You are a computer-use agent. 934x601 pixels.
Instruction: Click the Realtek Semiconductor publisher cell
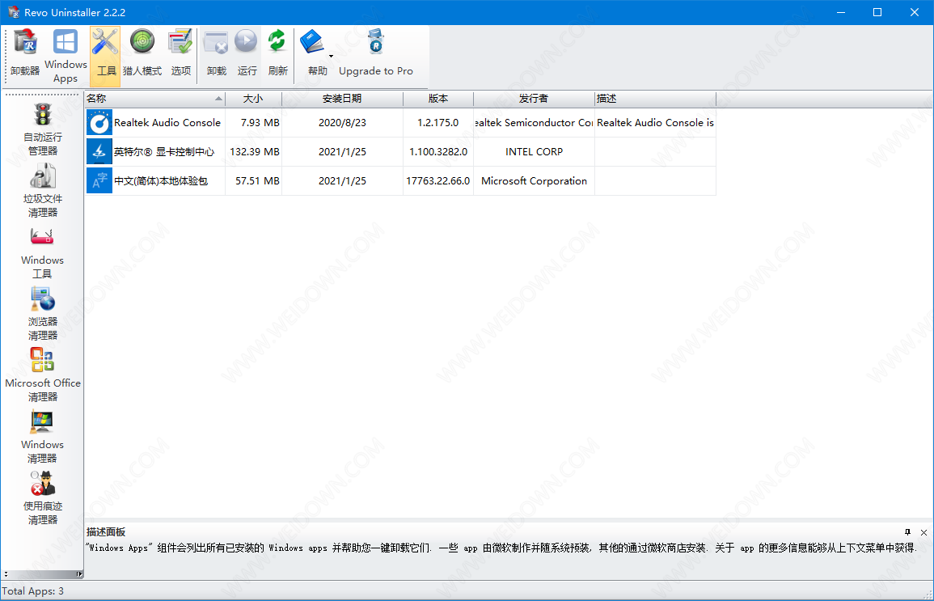pyautogui.click(x=534, y=123)
